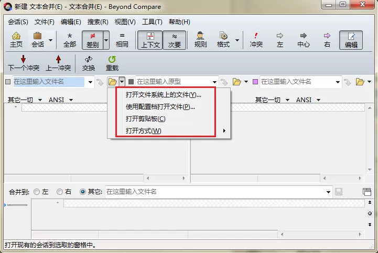The width and height of the screenshot is (378, 253).
Task: Click the purple right pane color square
Action: point(255,82)
